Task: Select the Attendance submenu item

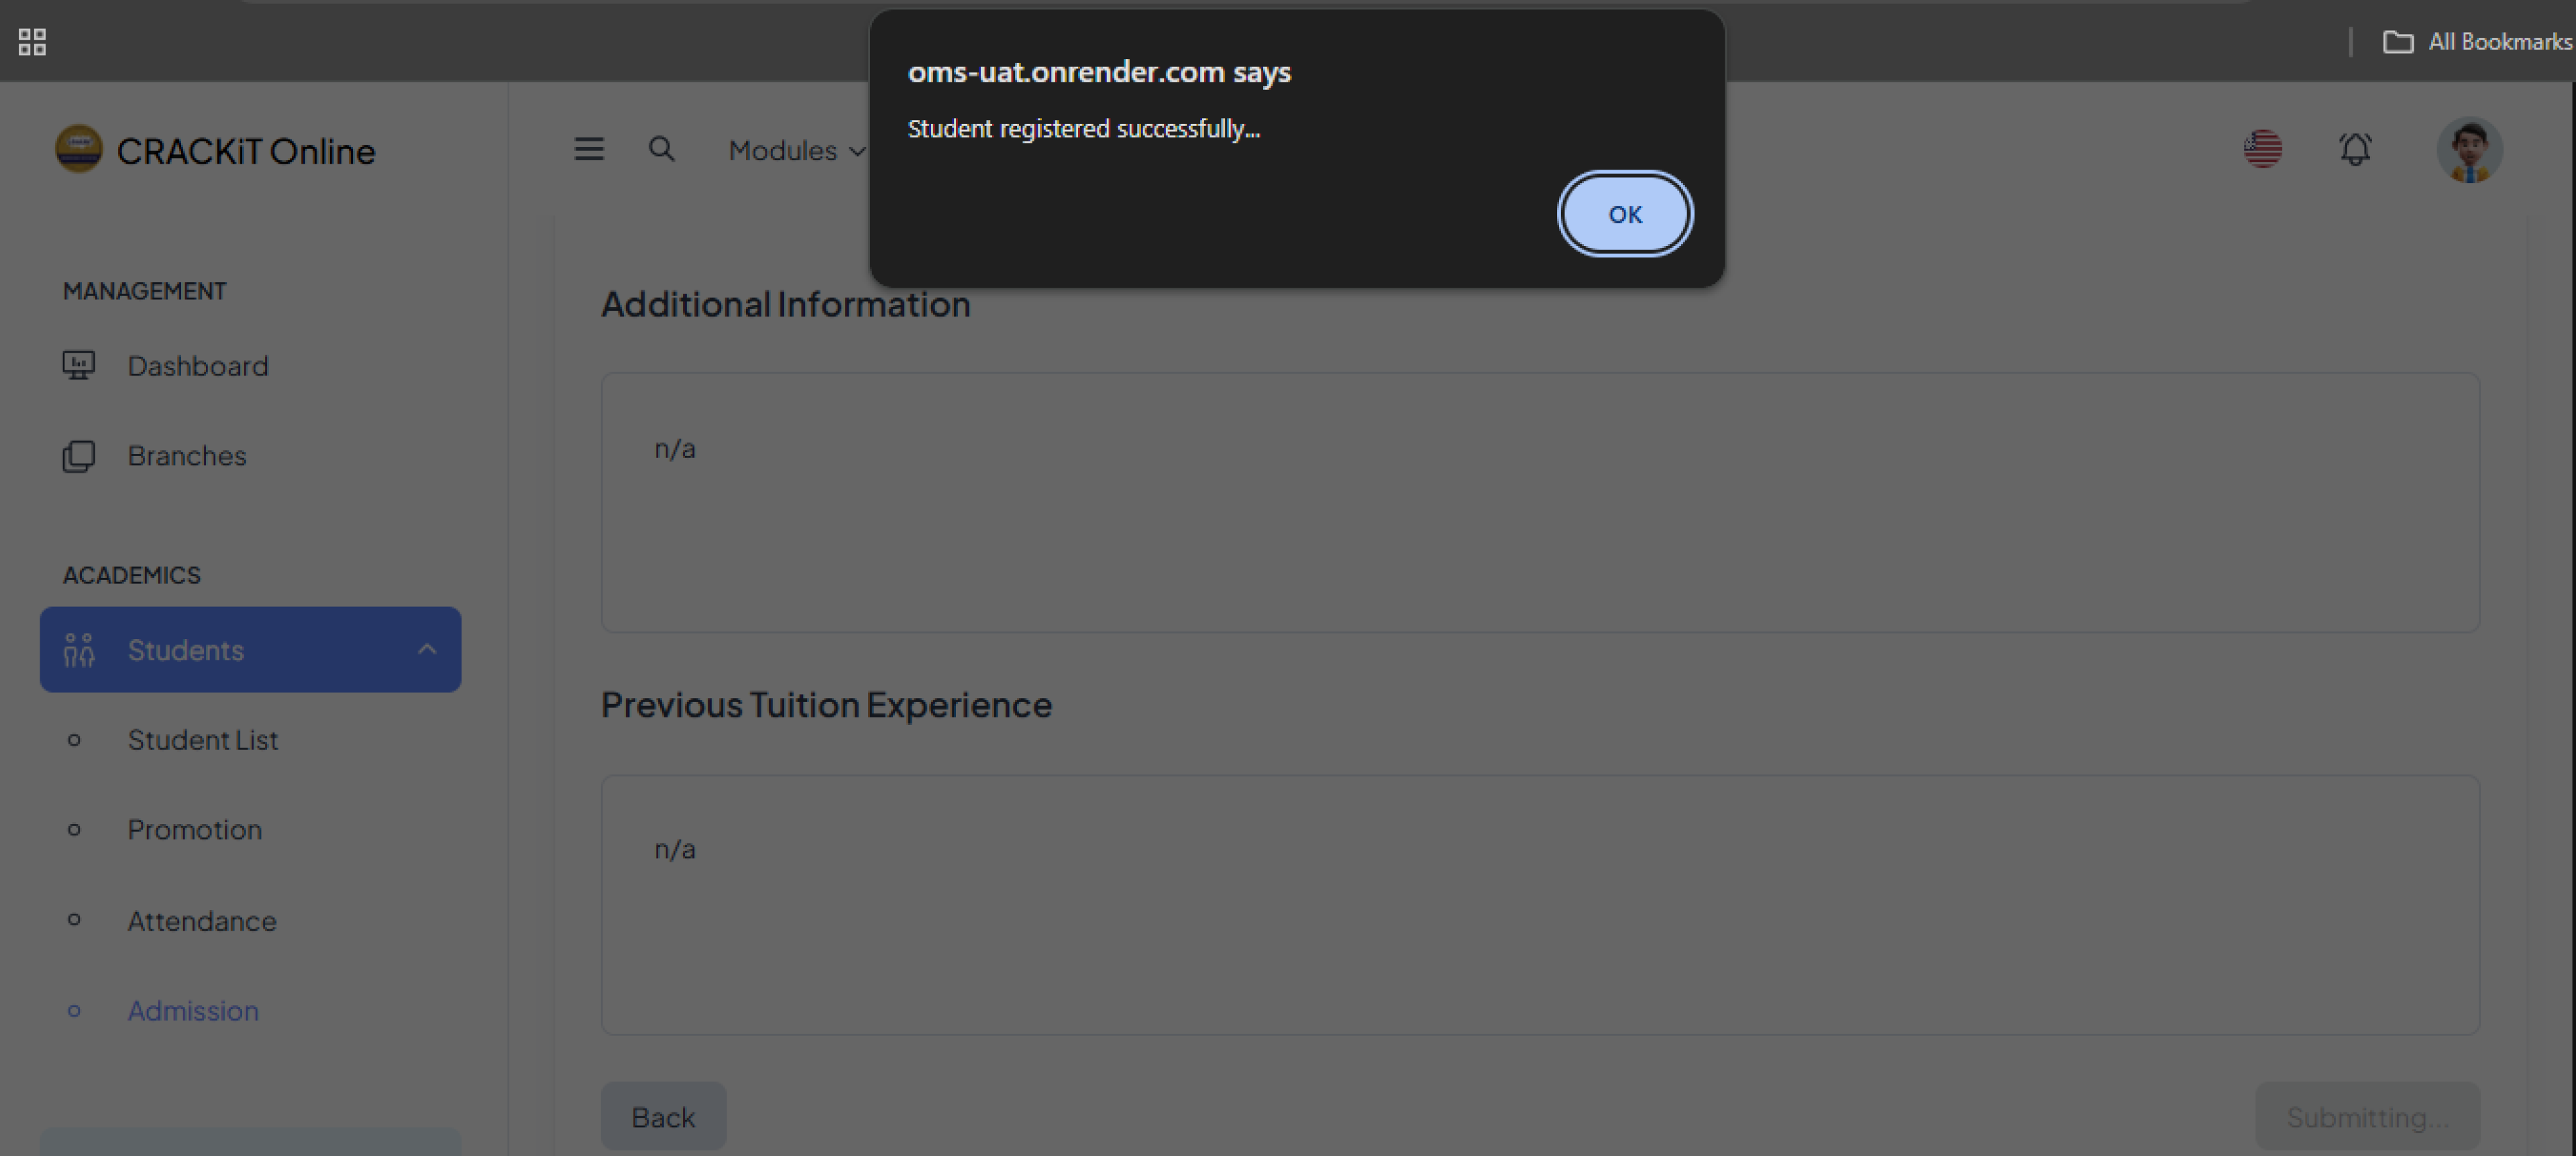Action: click(x=202, y=921)
